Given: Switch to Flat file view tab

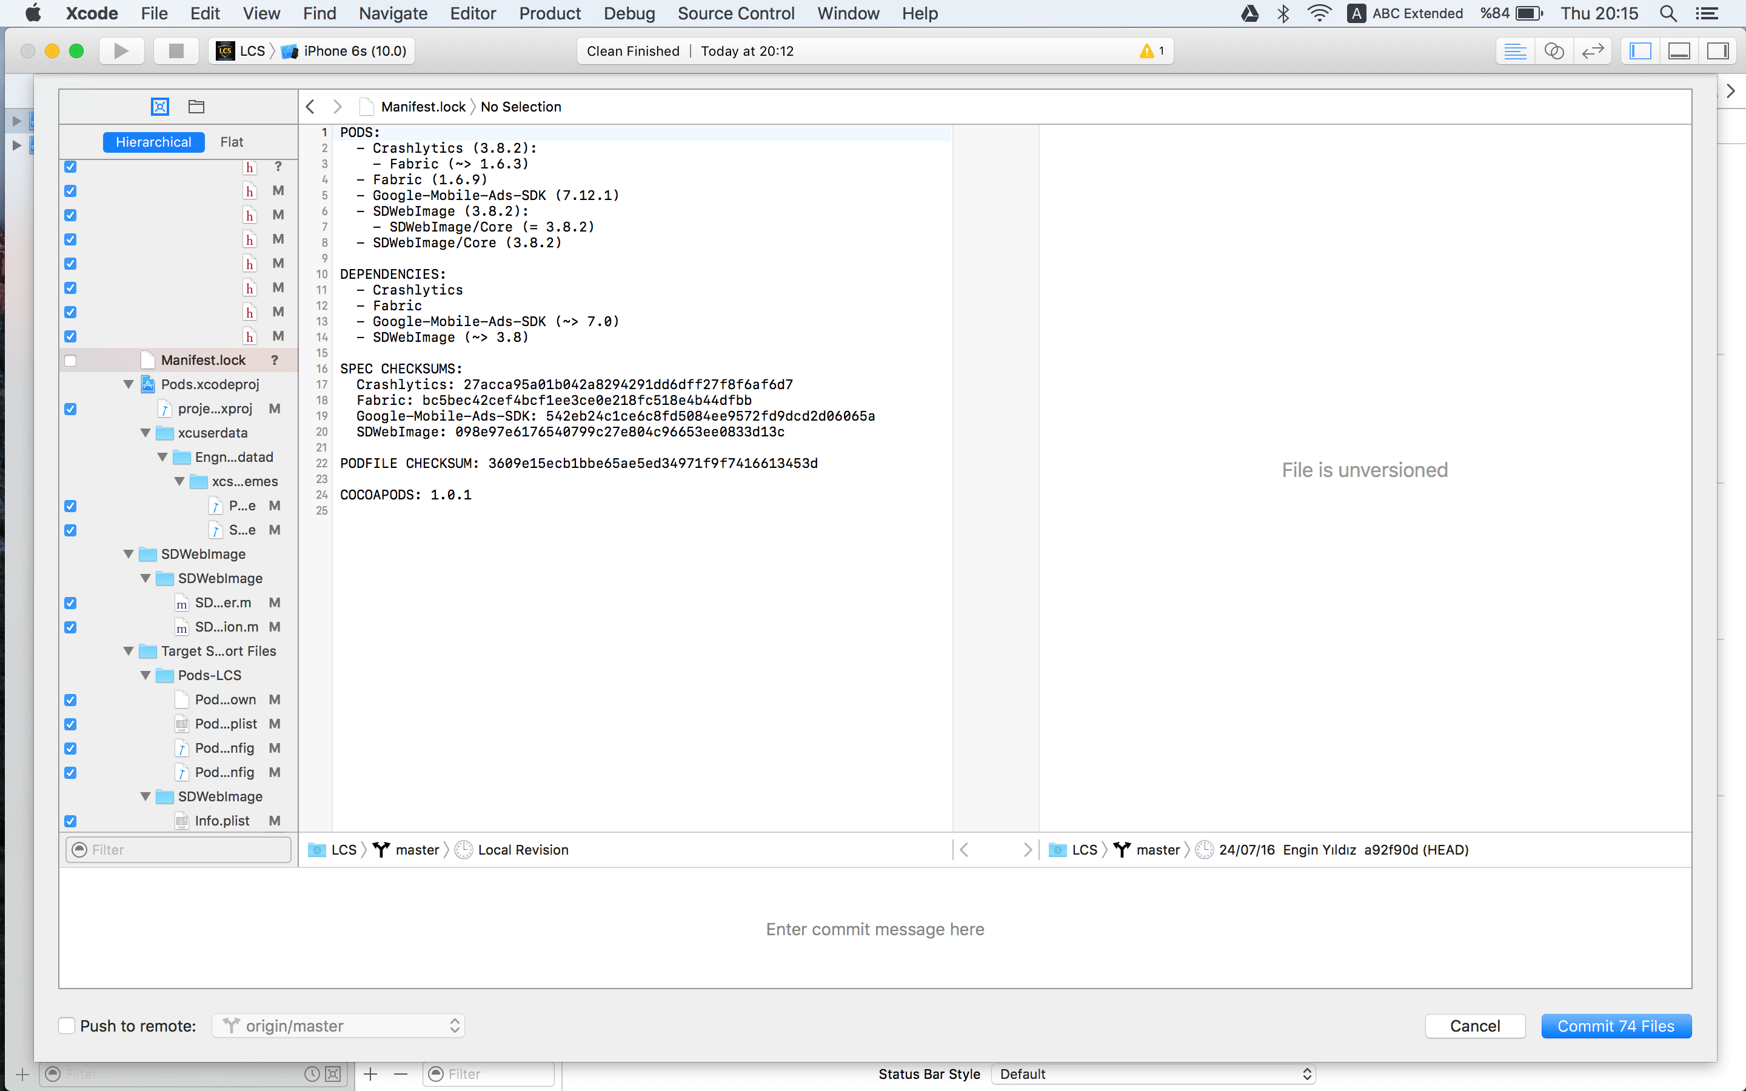Looking at the screenshot, I should pyautogui.click(x=232, y=142).
